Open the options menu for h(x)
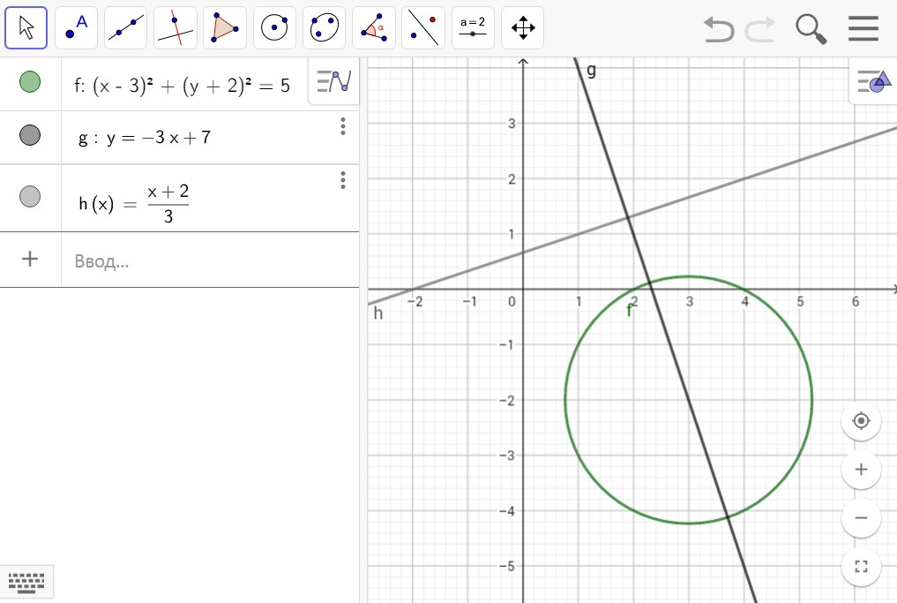This screenshot has width=897, height=603. pos(342,180)
